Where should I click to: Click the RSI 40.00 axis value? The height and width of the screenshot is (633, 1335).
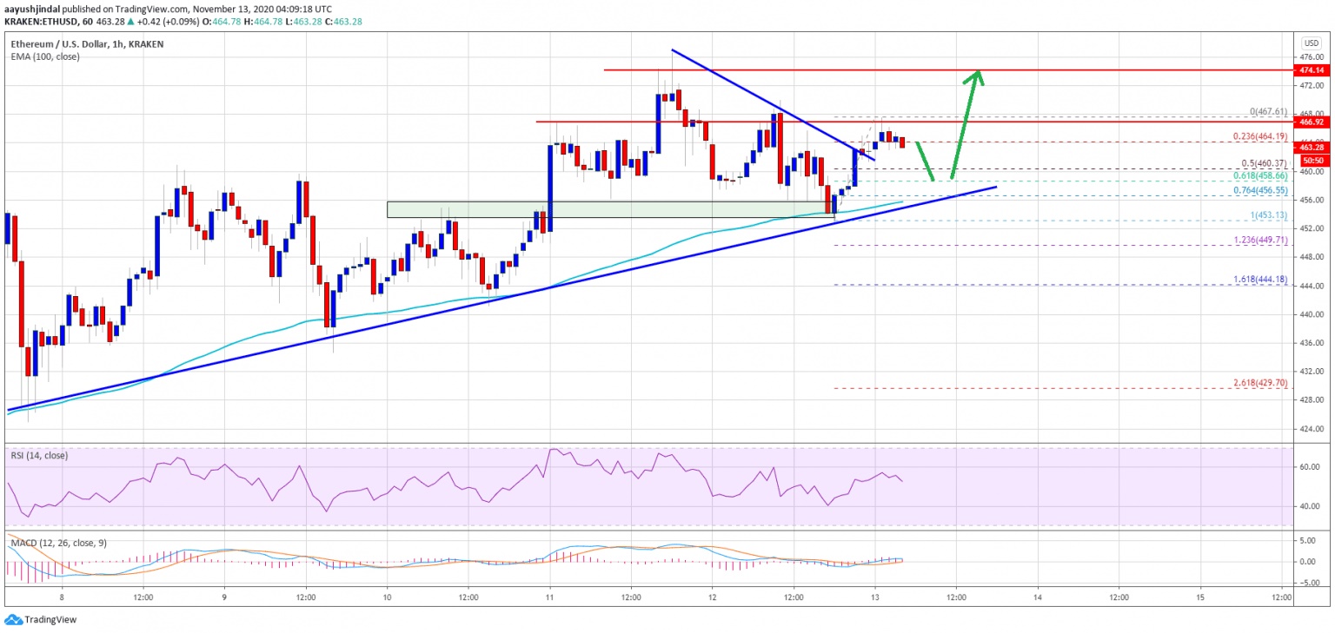click(x=1311, y=506)
